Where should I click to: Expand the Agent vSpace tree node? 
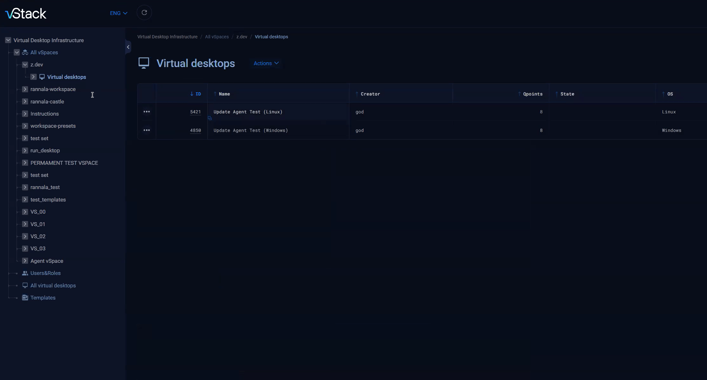click(x=25, y=261)
